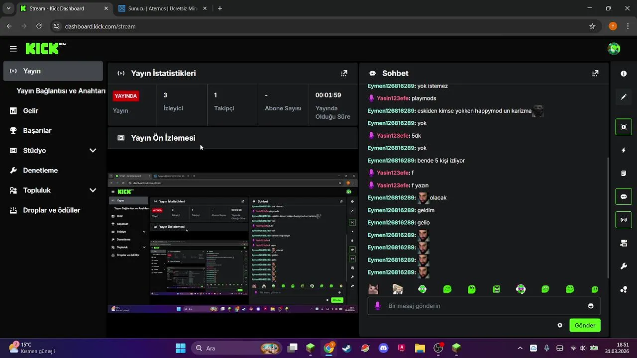Viewport: 637px width, 358px height.
Task: Open the hamburger menu beside the Kick logo
Action: 13,49
